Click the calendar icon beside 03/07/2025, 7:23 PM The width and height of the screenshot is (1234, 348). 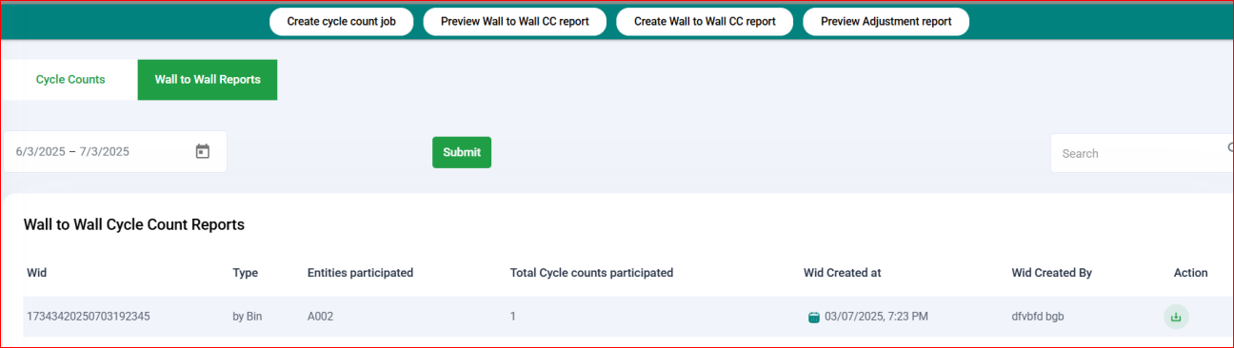[x=813, y=318]
